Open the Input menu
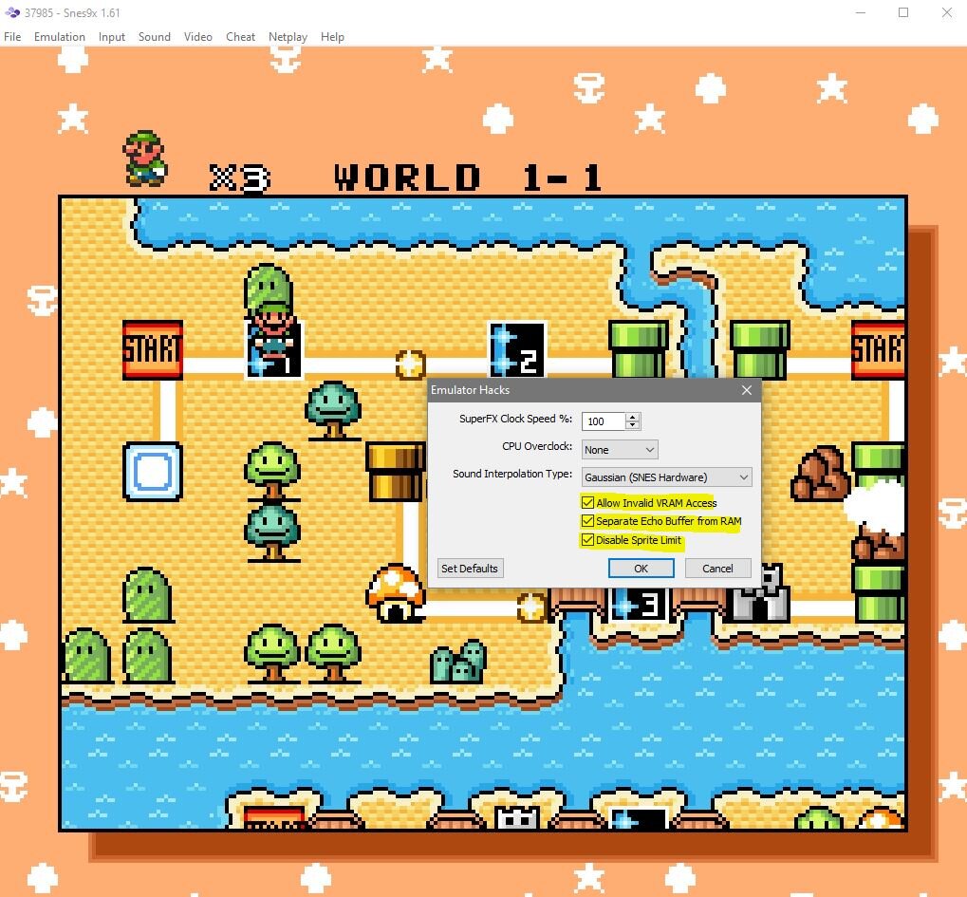 (112, 37)
